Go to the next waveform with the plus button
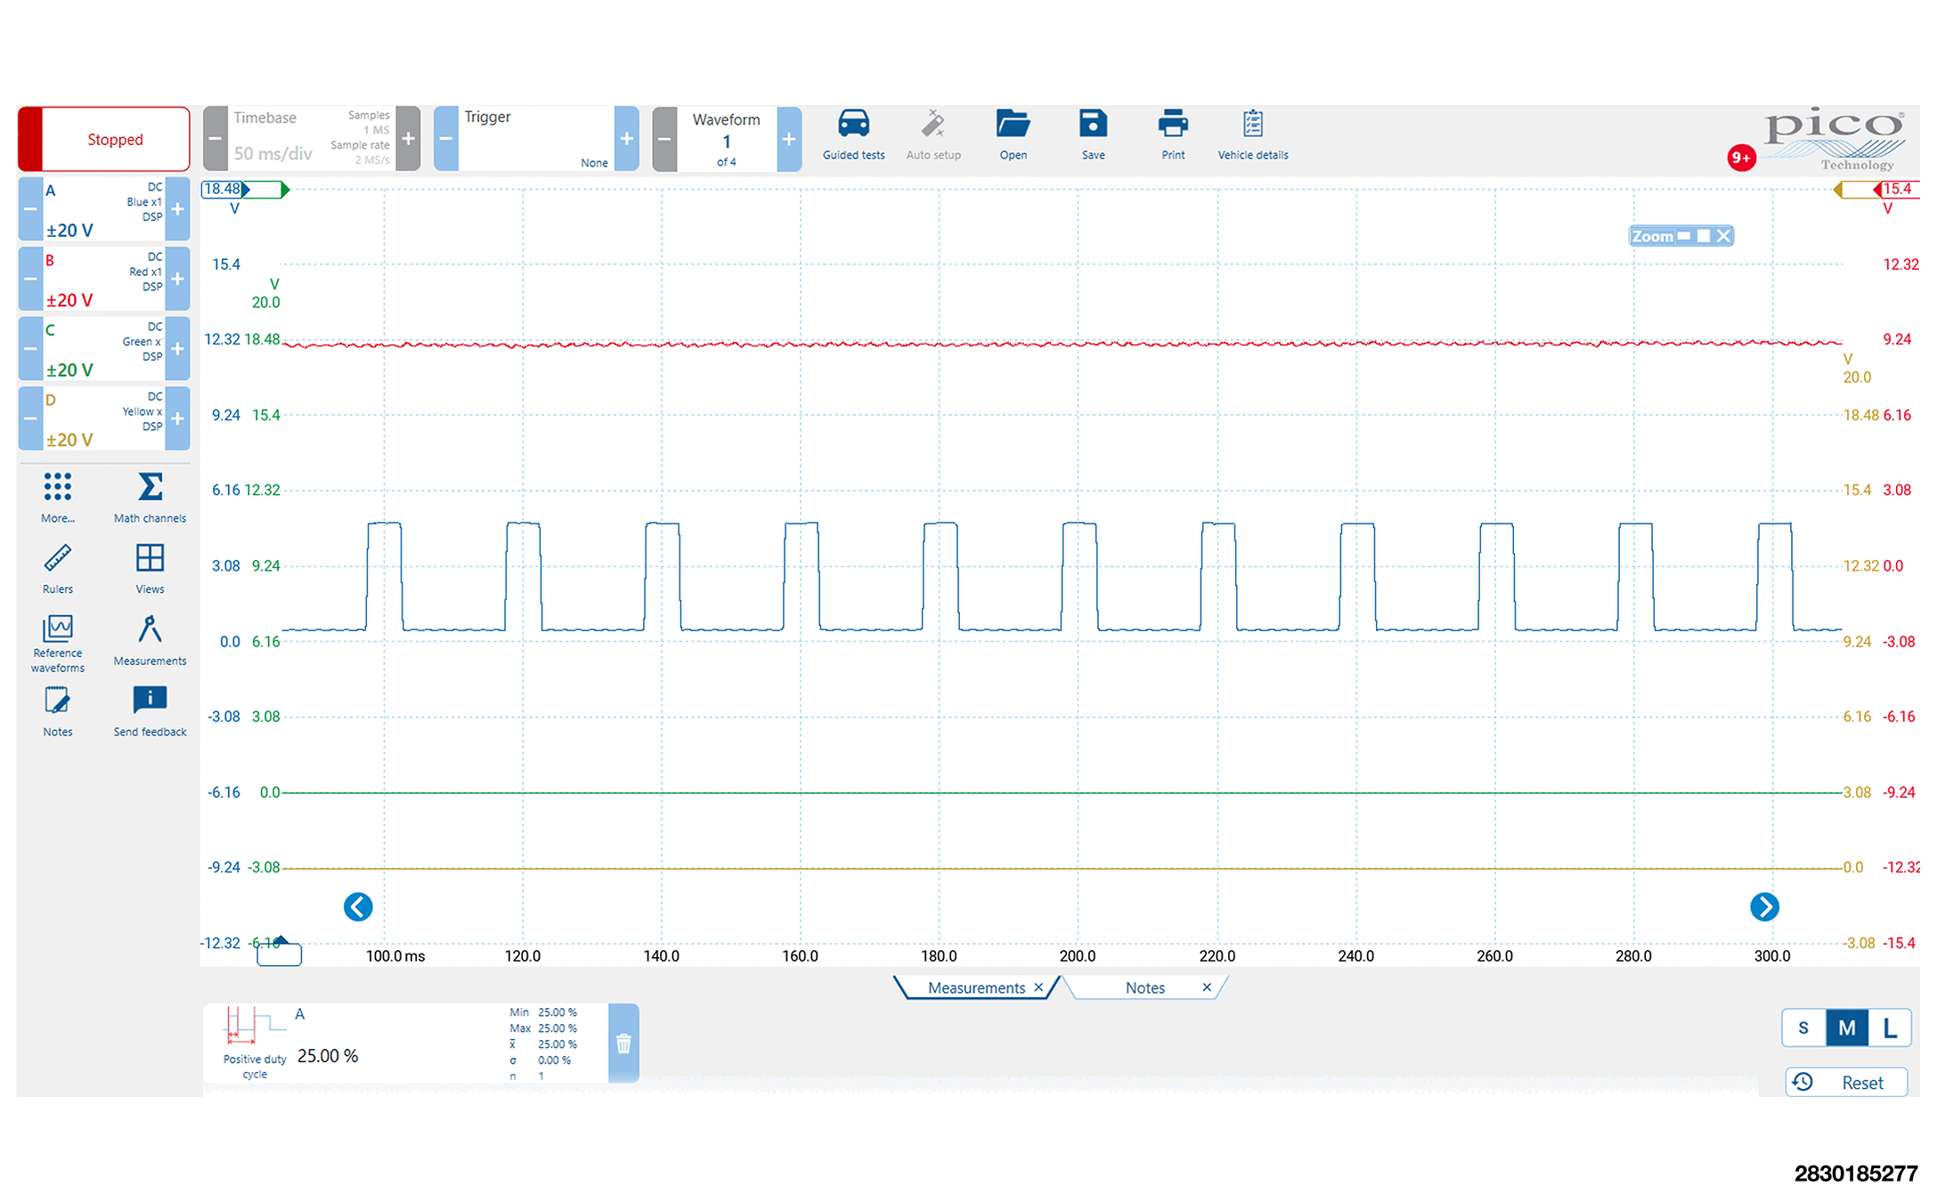The width and height of the screenshot is (1937, 1202). [x=789, y=139]
